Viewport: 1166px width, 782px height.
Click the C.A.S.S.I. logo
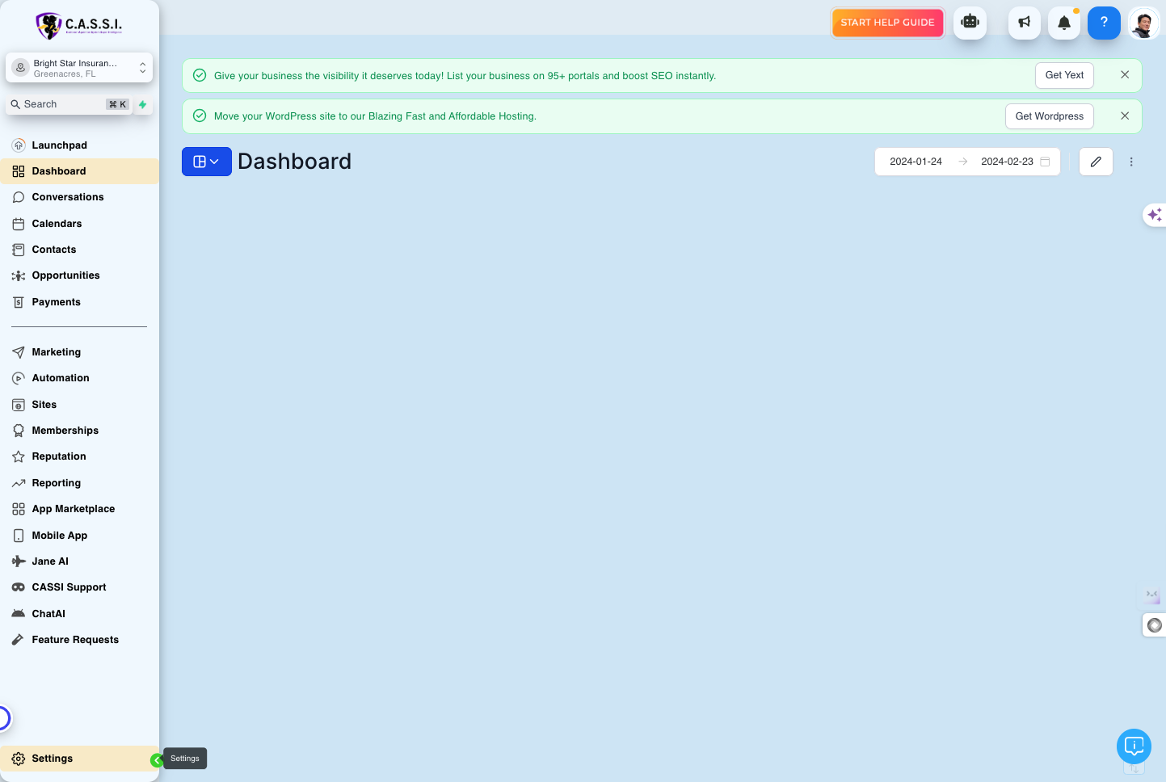click(79, 25)
